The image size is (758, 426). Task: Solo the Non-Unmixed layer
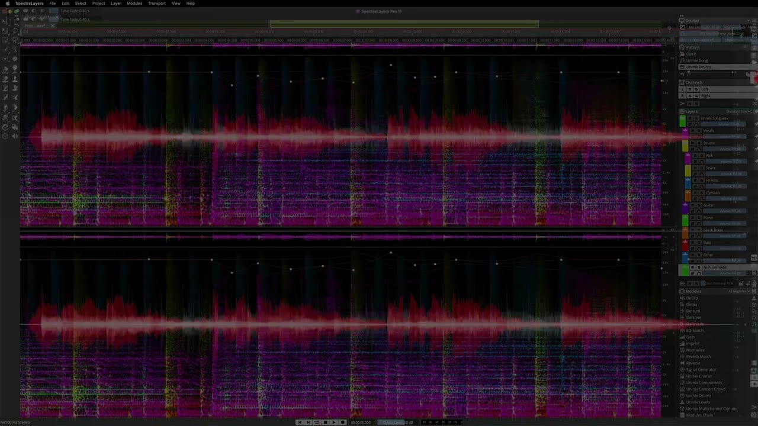699,267
